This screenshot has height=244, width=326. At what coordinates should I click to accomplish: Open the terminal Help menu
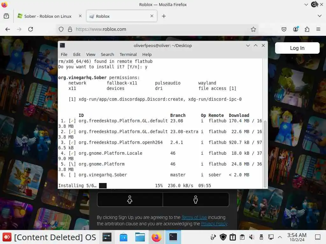[x=147, y=54]
